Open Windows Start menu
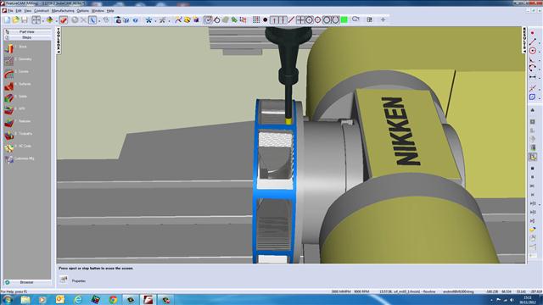Image resolution: width=543 pixels, height=305 pixels. [x=8, y=299]
